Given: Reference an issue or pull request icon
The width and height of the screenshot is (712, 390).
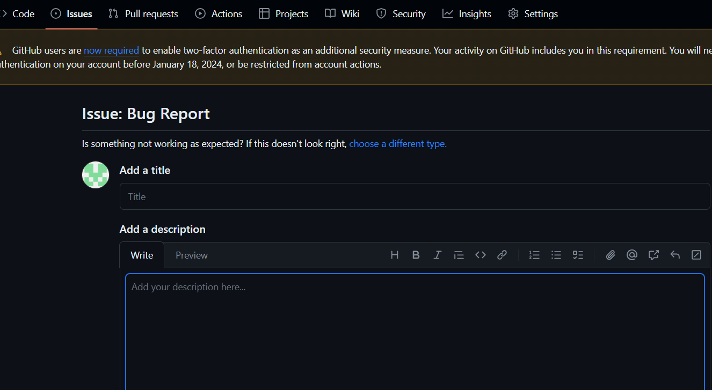Looking at the screenshot, I should [653, 255].
